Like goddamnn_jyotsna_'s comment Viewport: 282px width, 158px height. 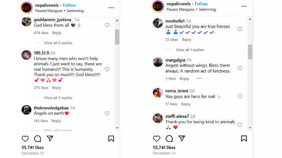107,25
